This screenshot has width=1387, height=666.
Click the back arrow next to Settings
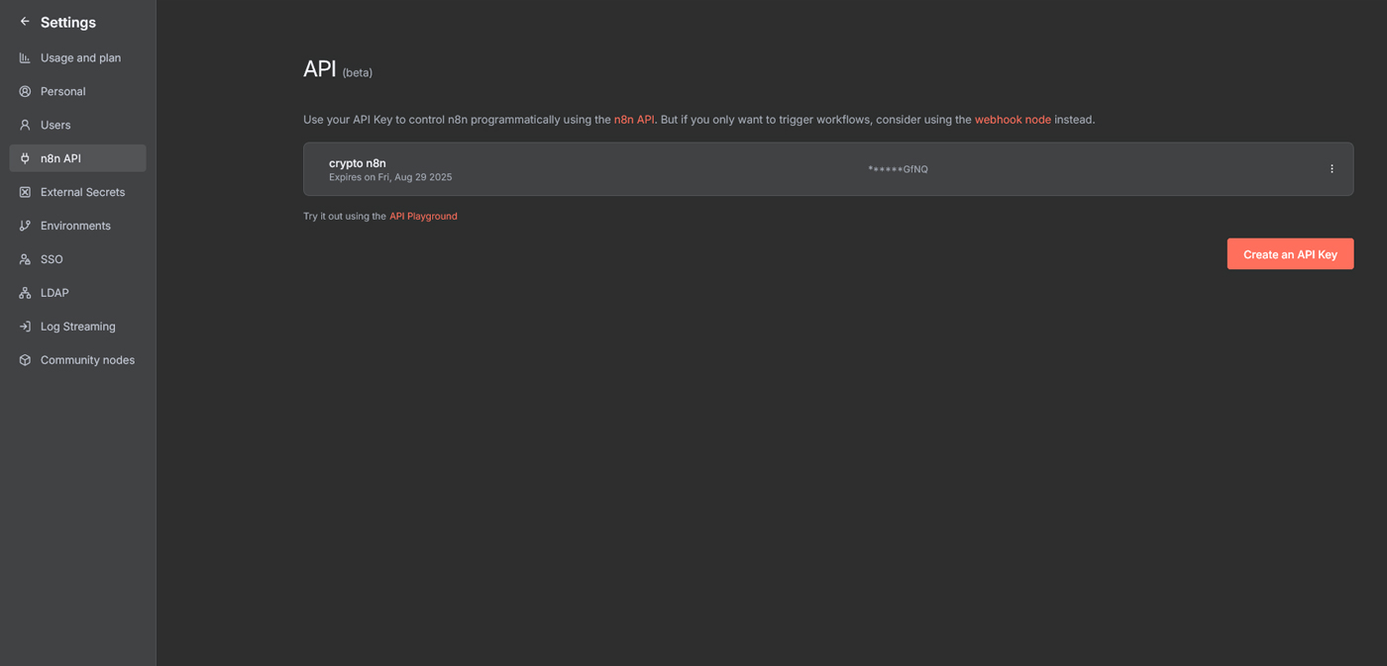[x=25, y=22]
